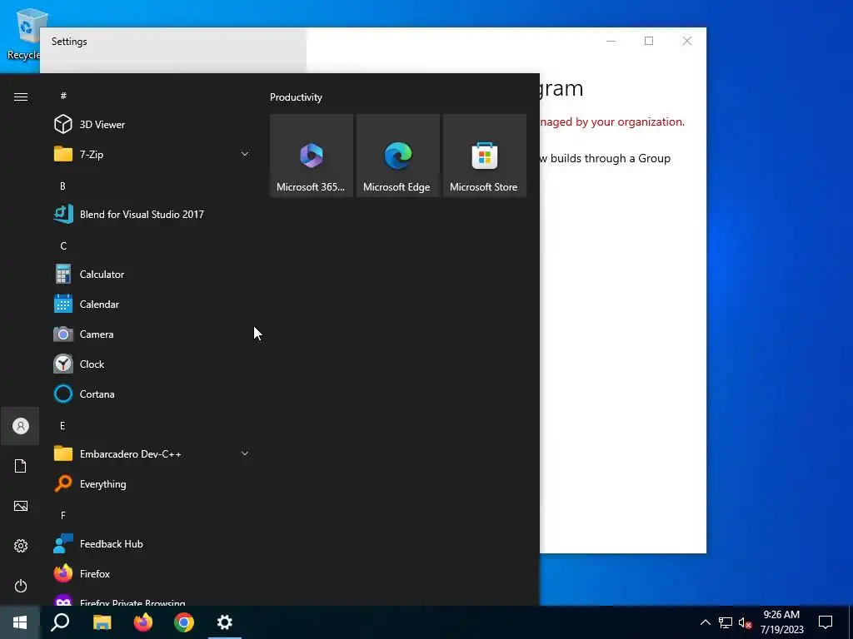Screen dimensions: 853x639
Task: Open Settings gear in Start sidebar
Action: point(21,546)
